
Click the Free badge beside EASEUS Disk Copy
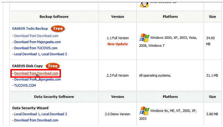[53, 66]
